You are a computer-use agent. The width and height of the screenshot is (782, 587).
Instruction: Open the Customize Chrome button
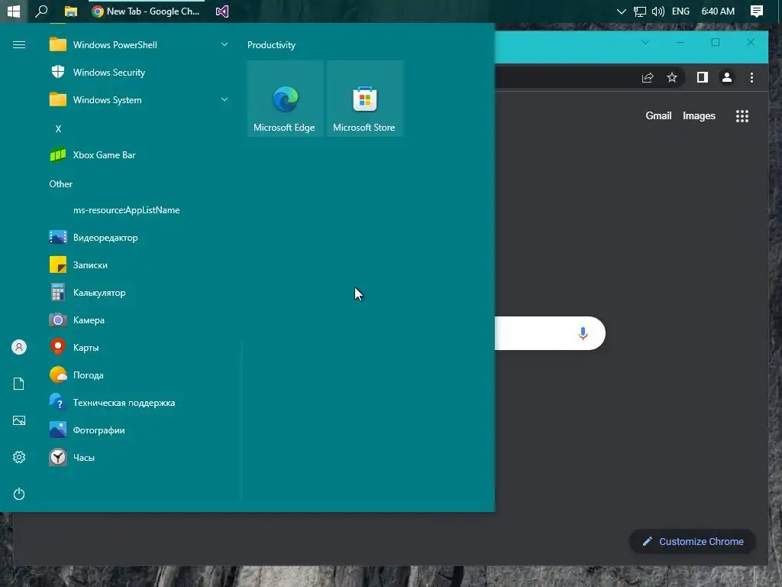[x=693, y=542]
